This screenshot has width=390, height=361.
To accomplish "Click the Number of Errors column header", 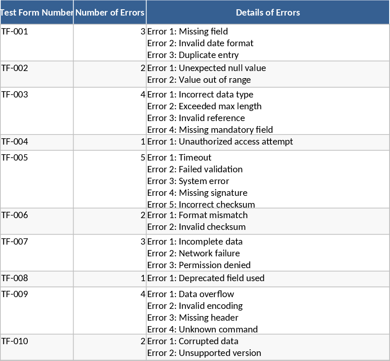I will 110,13.
